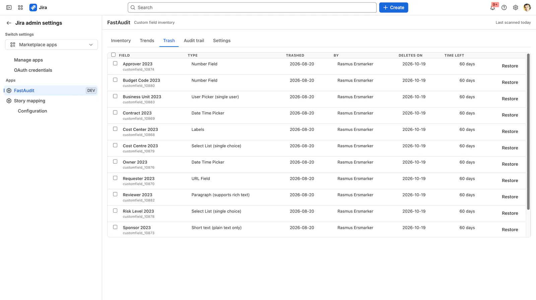Sort by the TYPE column header
Screen dimensions: 536x300
coord(193,55)
